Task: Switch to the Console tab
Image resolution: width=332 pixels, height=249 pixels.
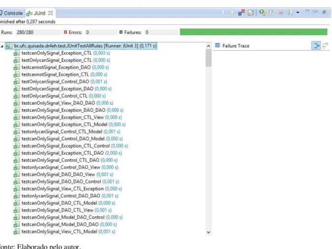Action: click(11, 13)
